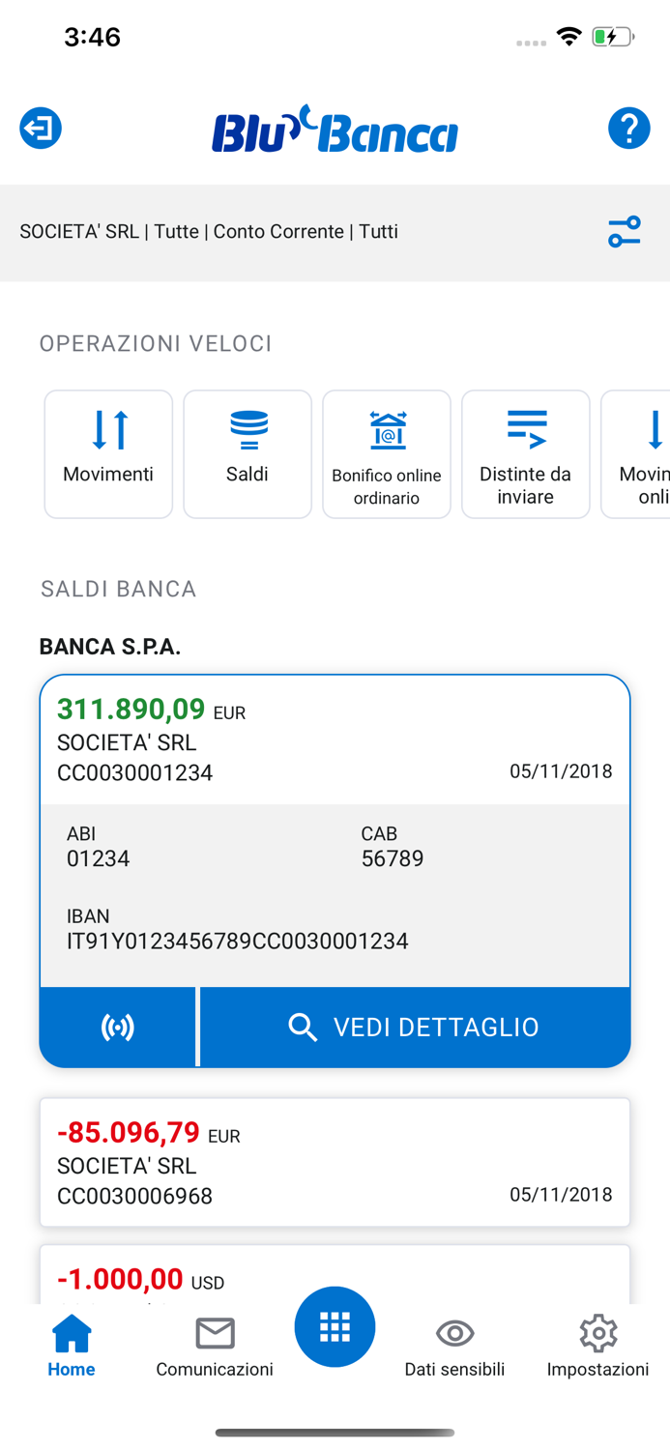The height and width of the screenshot is (1450, 670).
Task: Open Distinte da inviare
Action: tap(525, 453)
